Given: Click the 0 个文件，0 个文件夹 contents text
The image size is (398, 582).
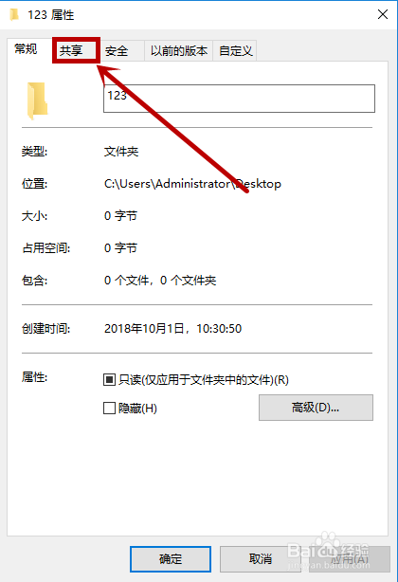Looking at the screenshot, I should pyautogui.click(x=160, y=281).
